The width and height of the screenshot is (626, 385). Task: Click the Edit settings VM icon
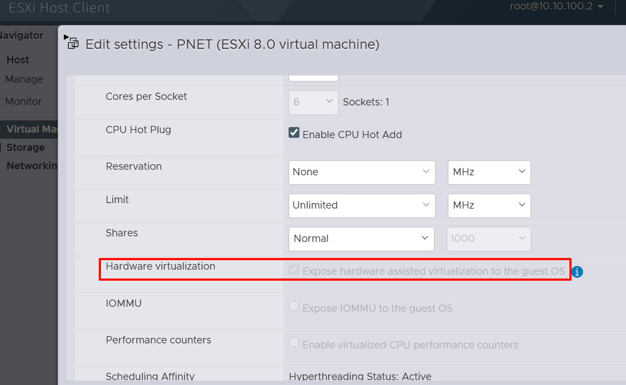(72, 43)
